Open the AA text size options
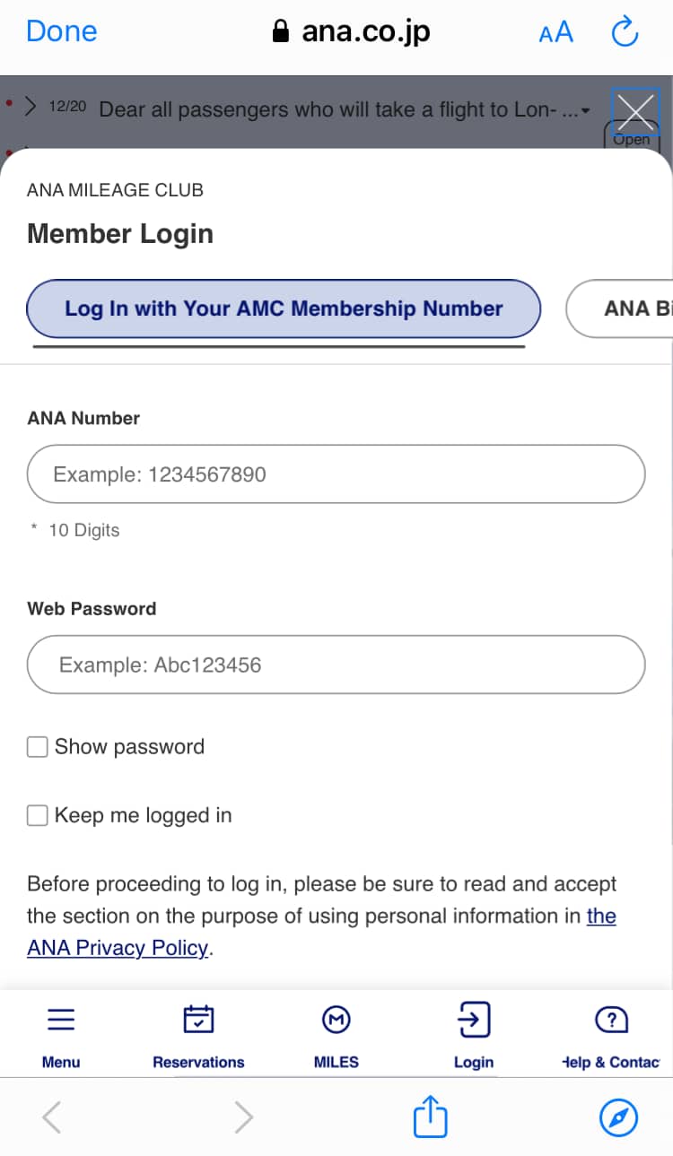The height and width of the screenshot is (1156, 673). pyautogui.click(x=555, y=33)
